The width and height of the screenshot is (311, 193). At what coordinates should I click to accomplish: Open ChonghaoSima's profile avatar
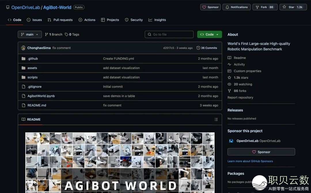pos(23,48)
